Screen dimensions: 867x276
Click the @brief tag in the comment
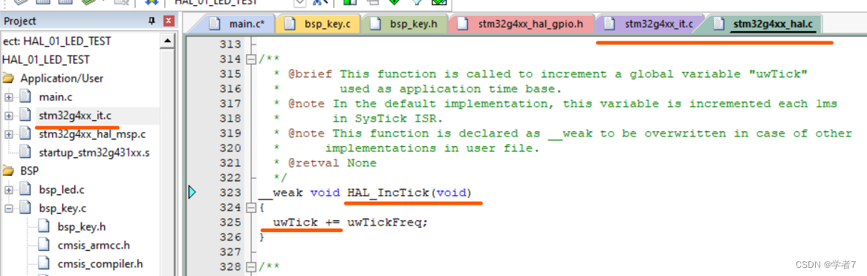pyautogui.click(x=311, y=74)
